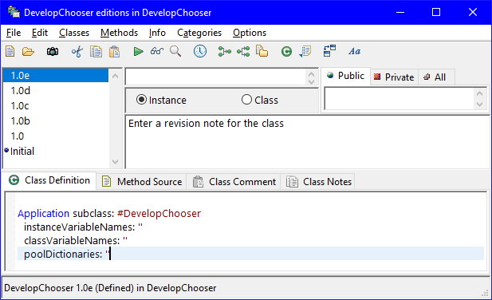Image resolution: width=492 pixels, height=300 pixels.
Task: Click the eyeglasses inspect icon
Action: [157, 51]
